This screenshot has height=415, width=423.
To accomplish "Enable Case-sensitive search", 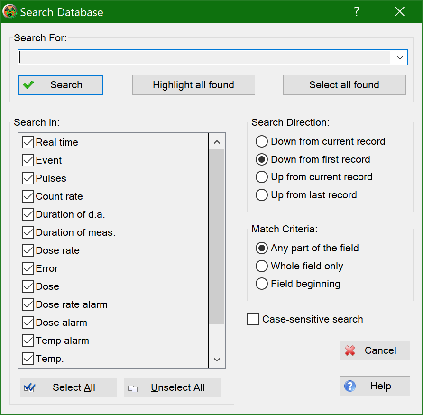I will [253, 319].
